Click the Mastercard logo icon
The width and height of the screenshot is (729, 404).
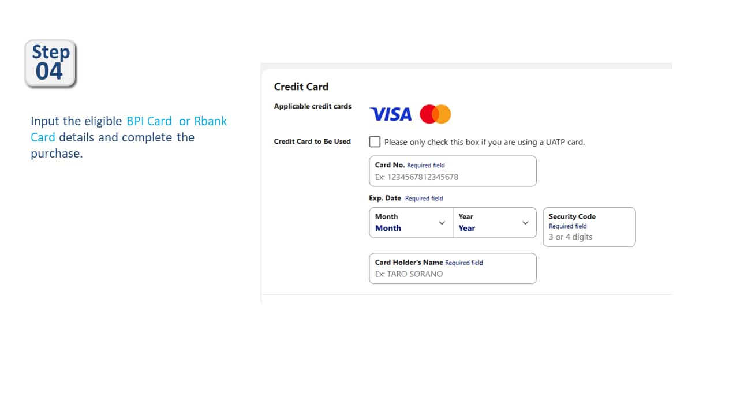click(x=435, y=114)
